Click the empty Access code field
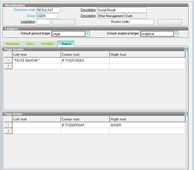The width and height of the screenshot is (194, 170). [x=142, y=22]
